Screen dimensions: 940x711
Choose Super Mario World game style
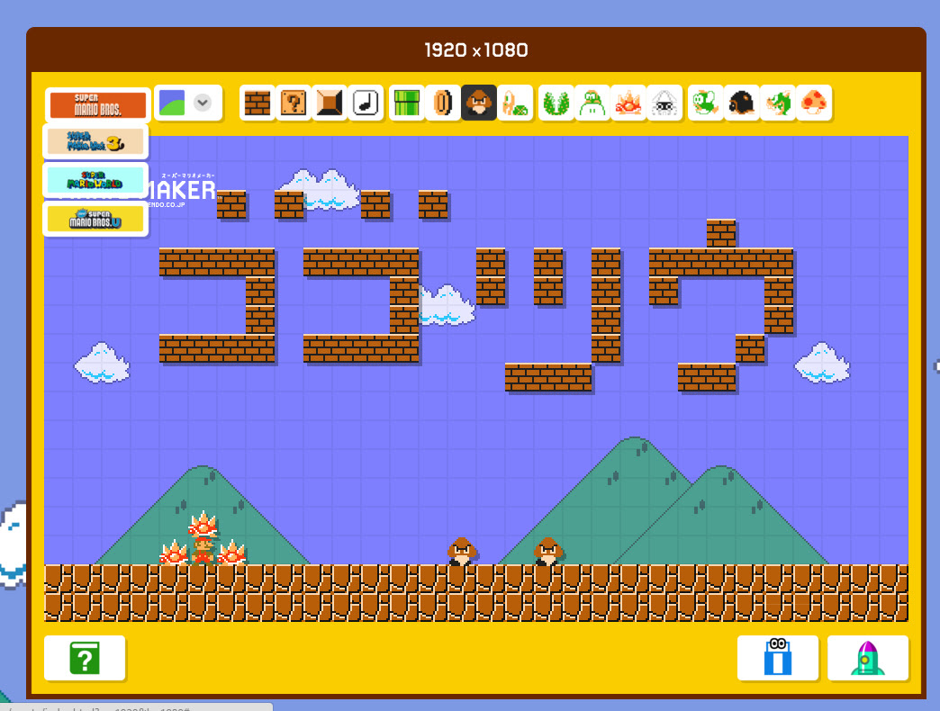pyautogui.click(x=96, y=180)
